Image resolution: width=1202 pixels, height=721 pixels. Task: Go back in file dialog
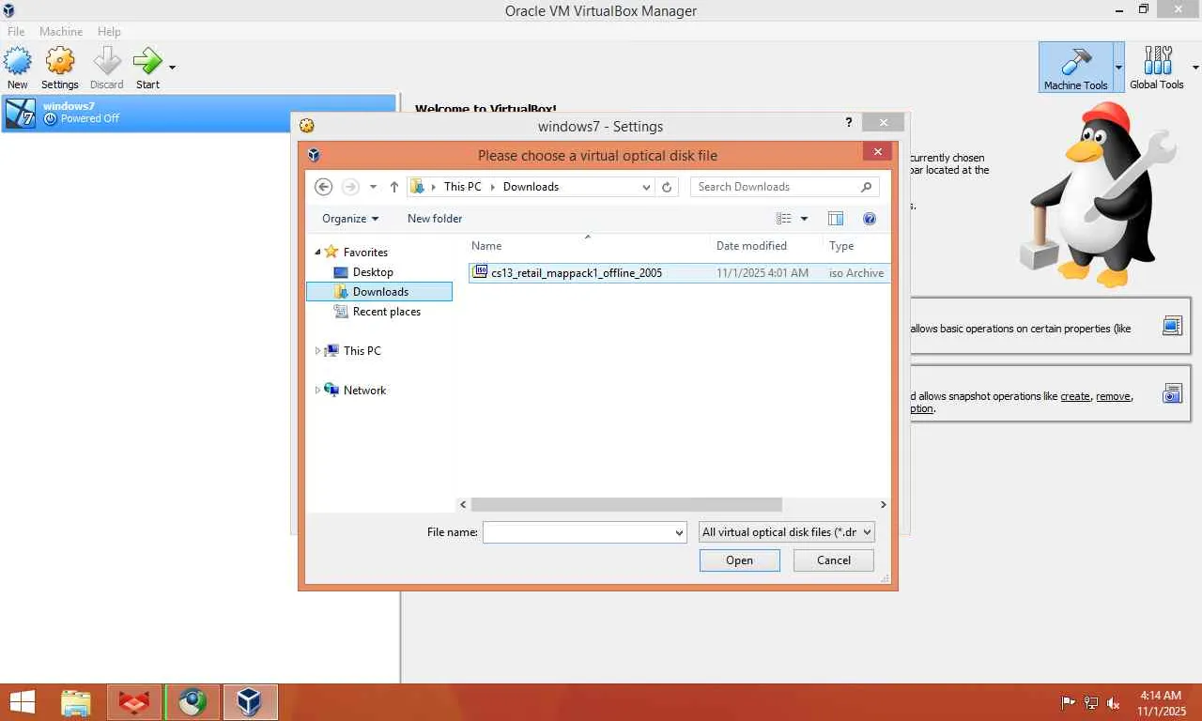(324, 187)
